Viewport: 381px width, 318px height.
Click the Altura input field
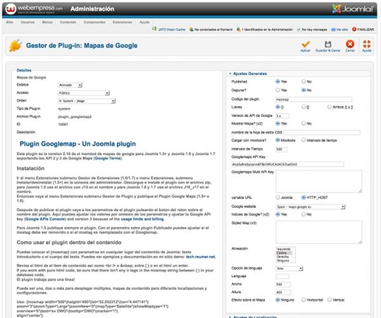click(283, 292)
